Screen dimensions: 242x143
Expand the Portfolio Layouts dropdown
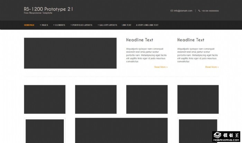point(81,25)
